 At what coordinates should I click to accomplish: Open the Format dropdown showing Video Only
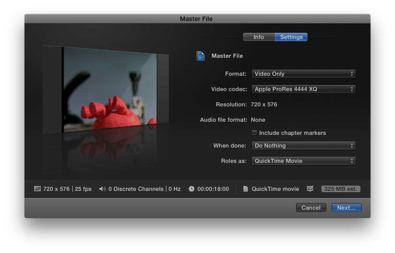coord(303,74)
